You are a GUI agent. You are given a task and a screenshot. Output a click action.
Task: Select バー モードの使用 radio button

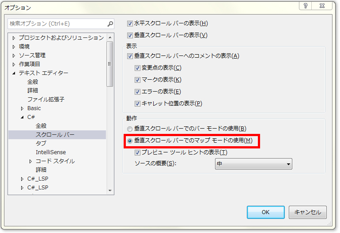[130, 129]
